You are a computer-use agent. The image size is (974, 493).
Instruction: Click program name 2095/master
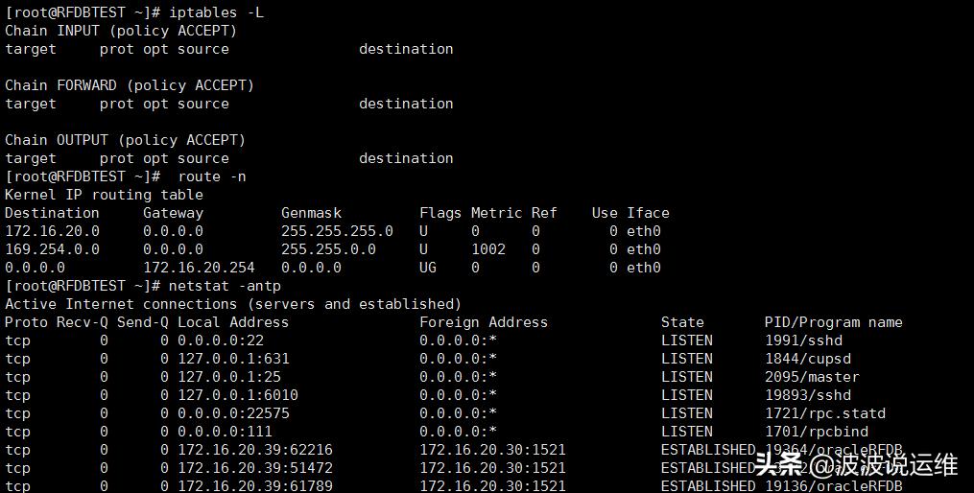pyautogui.click(x=813, y=377)
